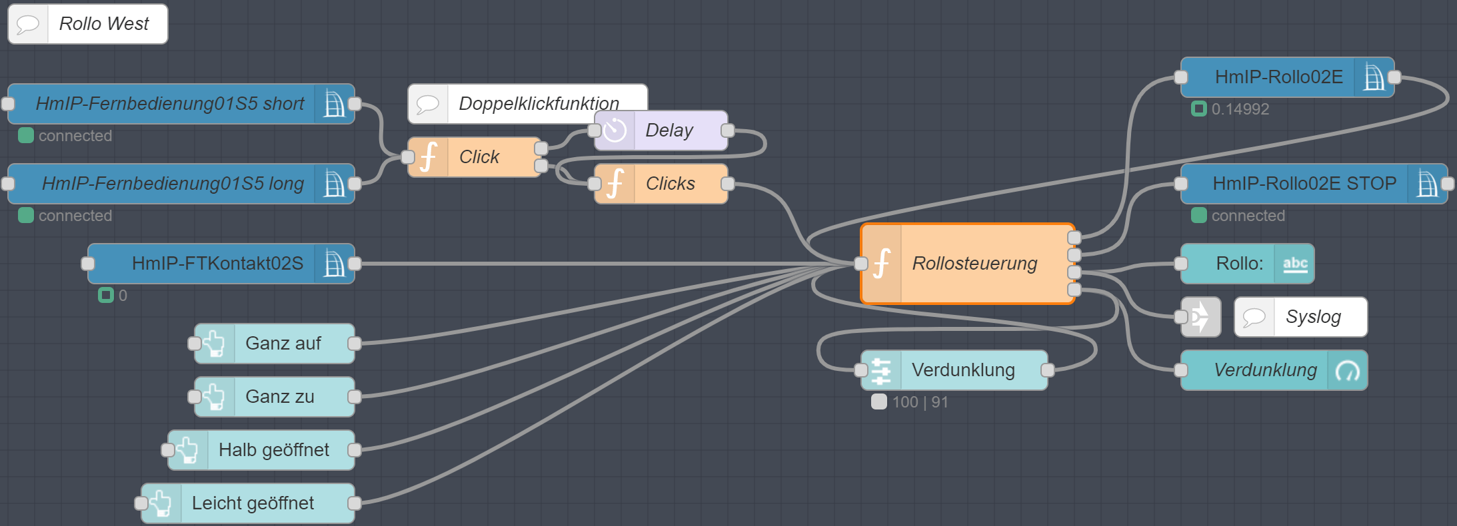Select the HmIP-Fernbedienung01S5 long node
Image resolution: width=1457 pixels, height=526 pixels.
pyautogui.click(x=173, y=184)
